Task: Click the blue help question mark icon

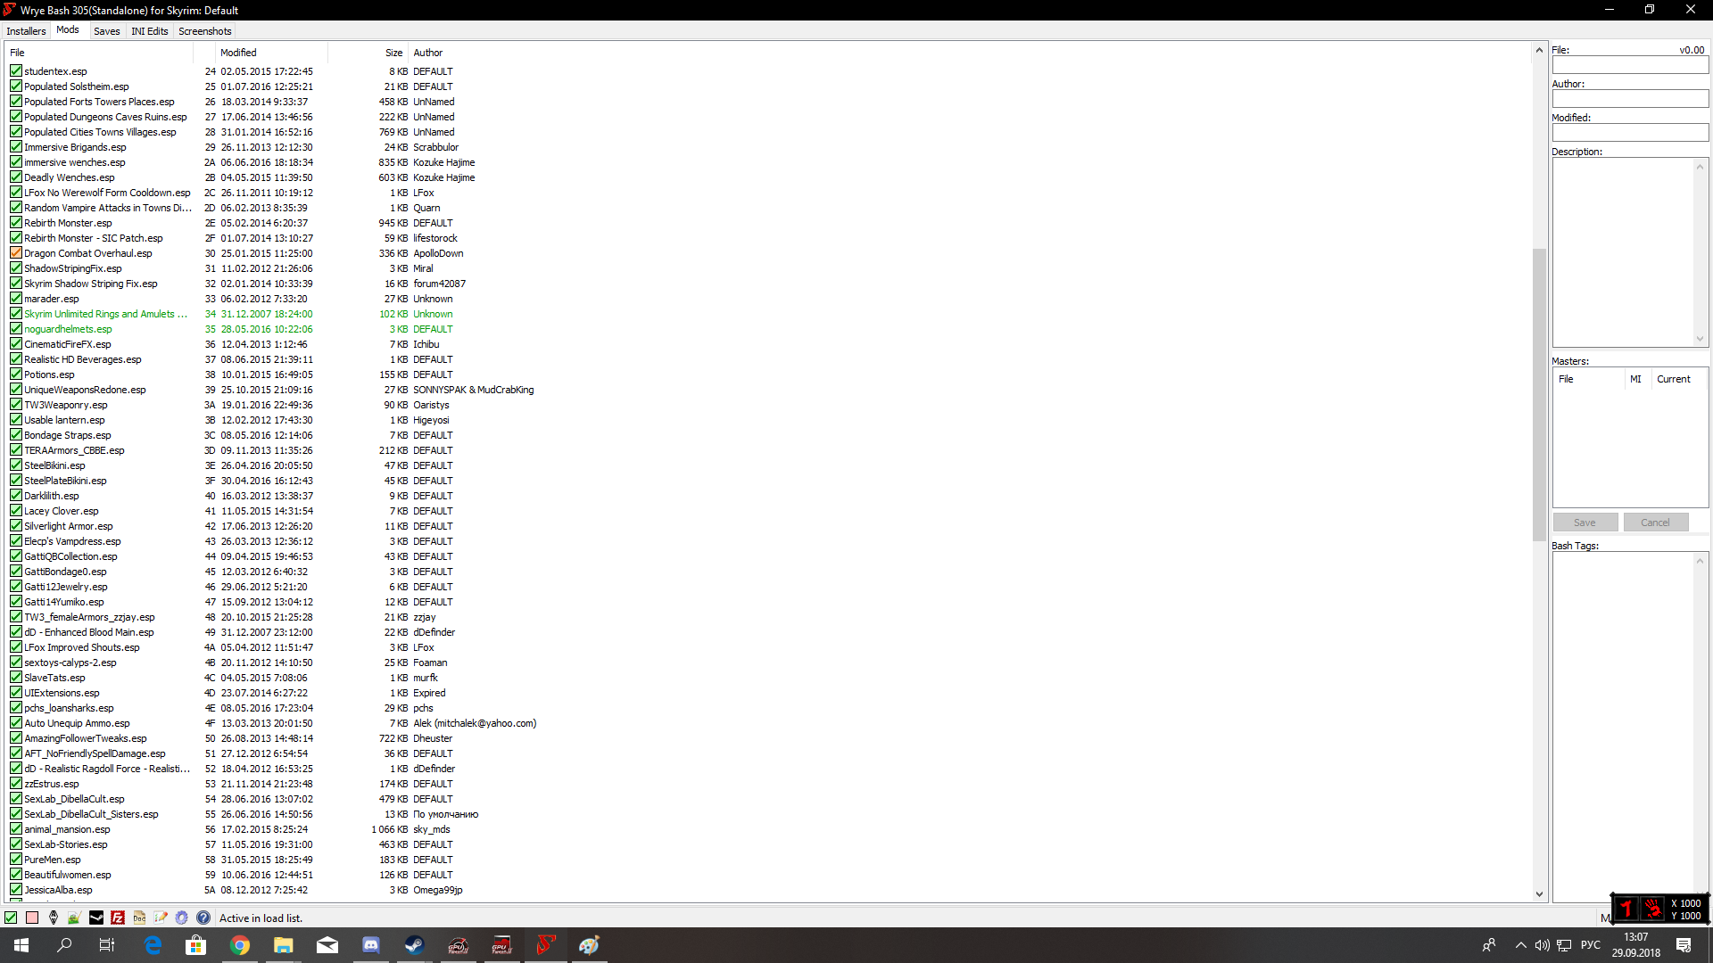Action: [x=203, y=918]
